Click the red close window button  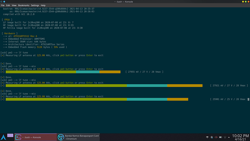[249, 1]
